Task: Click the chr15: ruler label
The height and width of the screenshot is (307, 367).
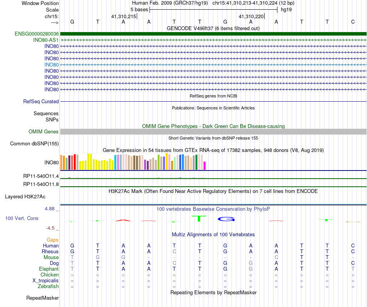Action: 52,16
